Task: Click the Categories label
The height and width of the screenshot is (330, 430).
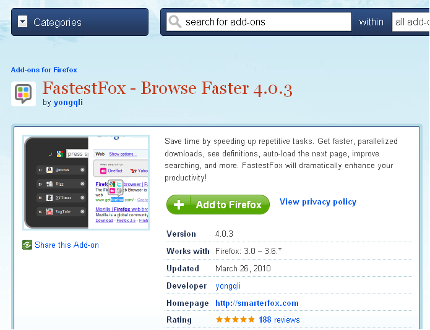Action: point(58,22)
